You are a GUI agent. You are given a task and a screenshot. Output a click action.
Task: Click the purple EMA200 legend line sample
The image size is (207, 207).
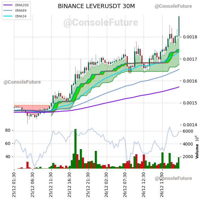tap(8, 5)
